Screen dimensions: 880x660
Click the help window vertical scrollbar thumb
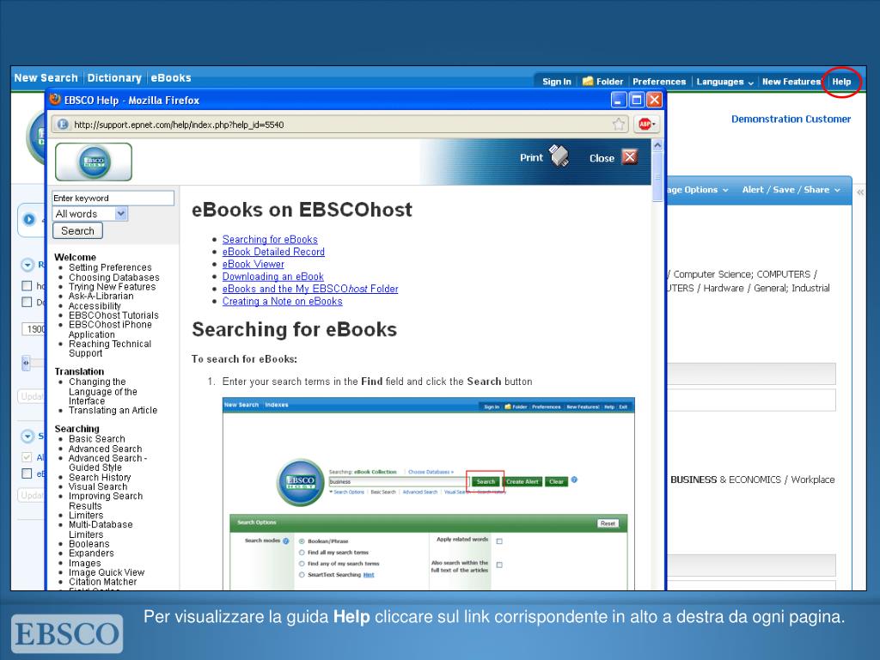pos(657,177)
